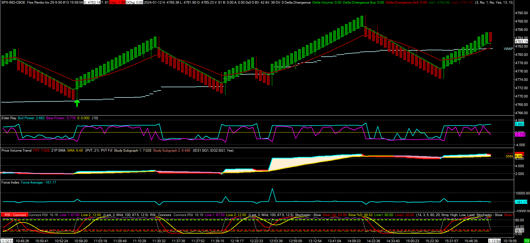Click the 1-13 Sa date marker on time axis
The width and height of the screenshot is (530, 243).
click(x=494, y=241)
